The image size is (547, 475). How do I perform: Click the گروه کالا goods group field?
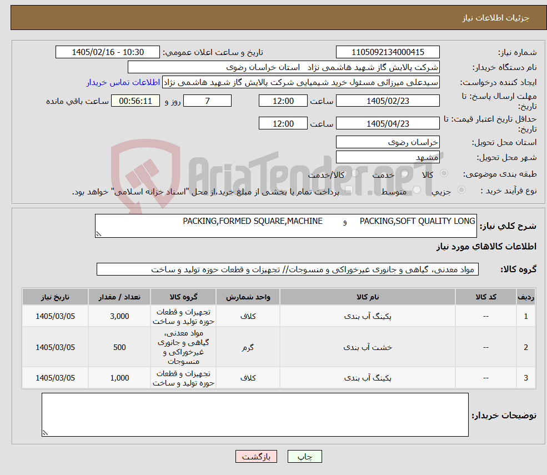click(x=288, y=269)
